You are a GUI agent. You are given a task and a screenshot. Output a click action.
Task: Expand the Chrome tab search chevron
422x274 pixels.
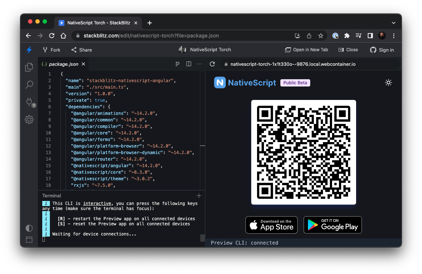click(x=393, y=23)
